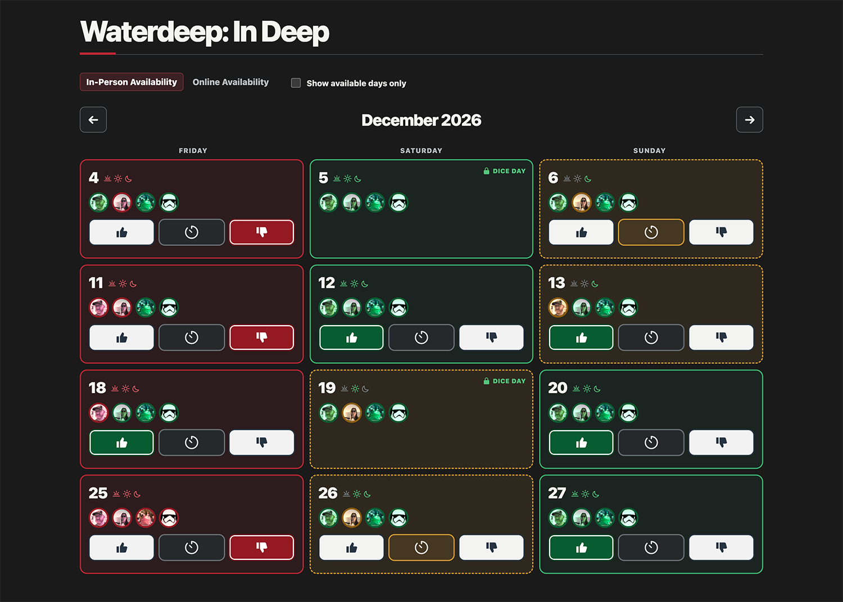Click the clock button on December 18
The height and width of the screenshot is (602, 843).
[192, 443]
